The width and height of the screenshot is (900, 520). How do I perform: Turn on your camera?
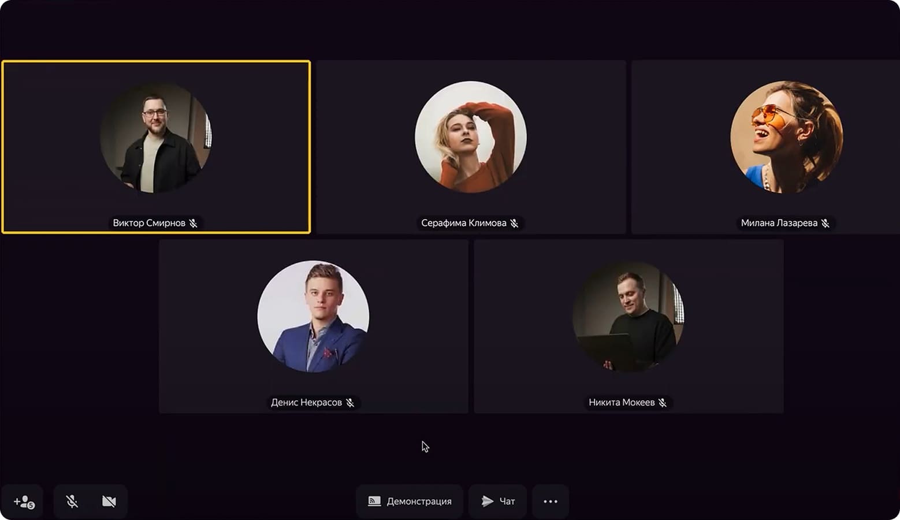[x=109, y=502]
